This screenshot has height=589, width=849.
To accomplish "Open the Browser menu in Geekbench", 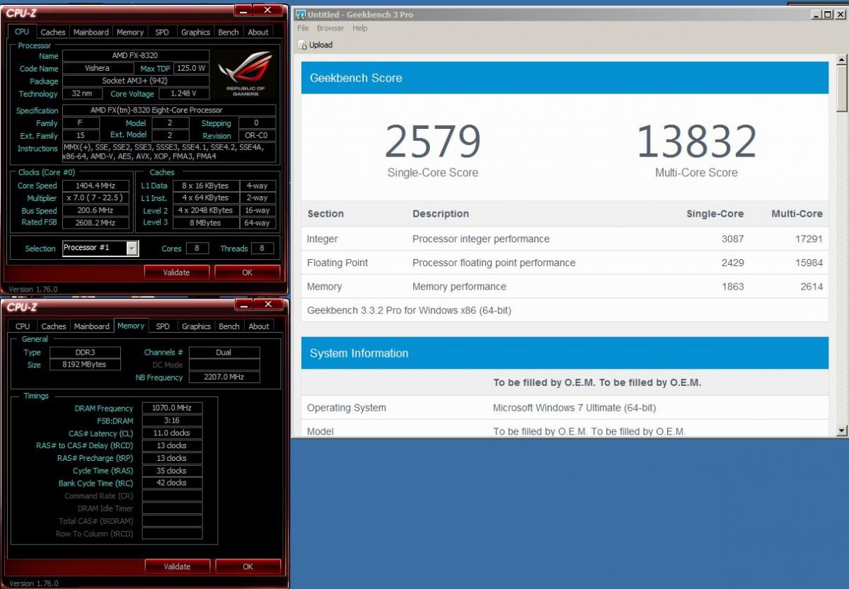I will [330, 28].
